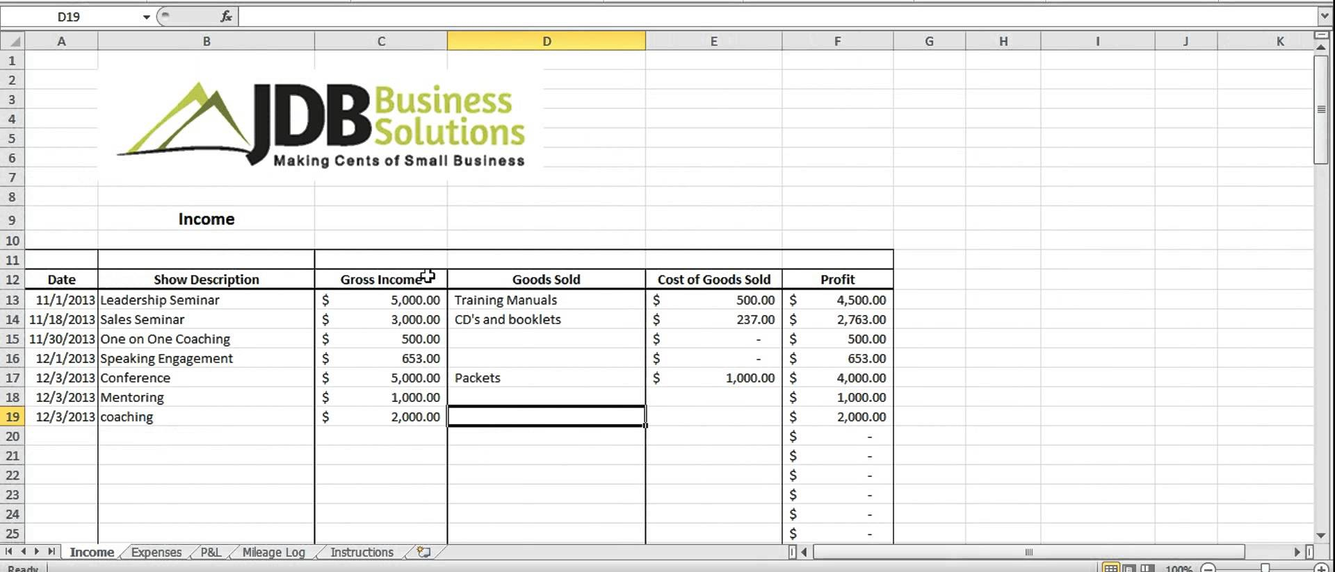
Task: Select the 'Training Manuals' cell
Action: point(547,300)
